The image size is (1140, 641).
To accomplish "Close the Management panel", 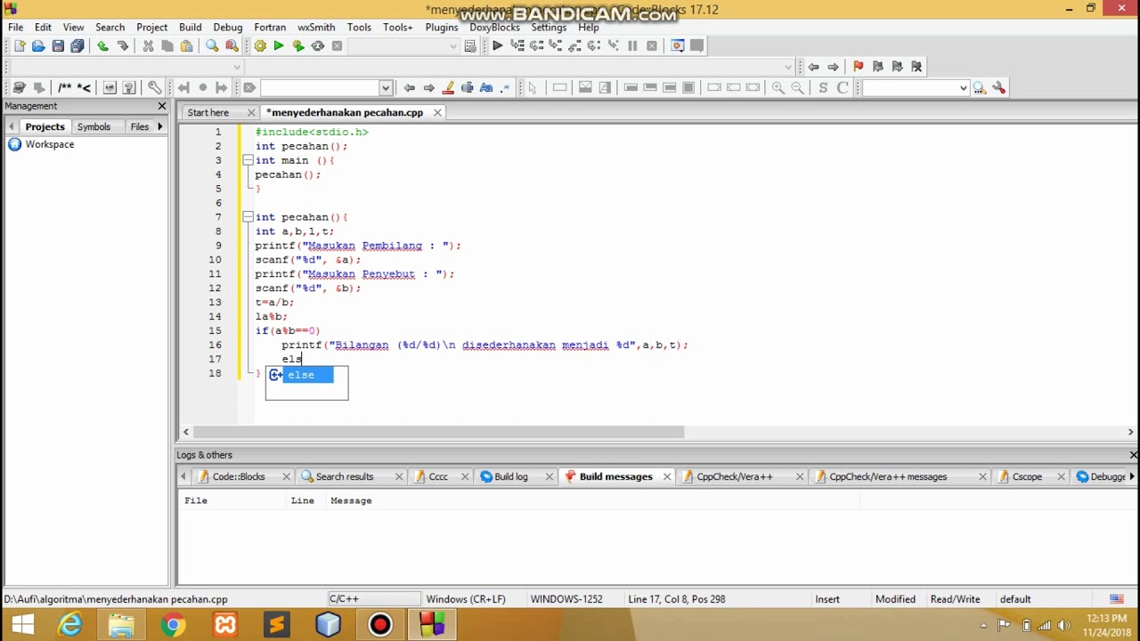I will pyautogui.click(x=162, y=106).
